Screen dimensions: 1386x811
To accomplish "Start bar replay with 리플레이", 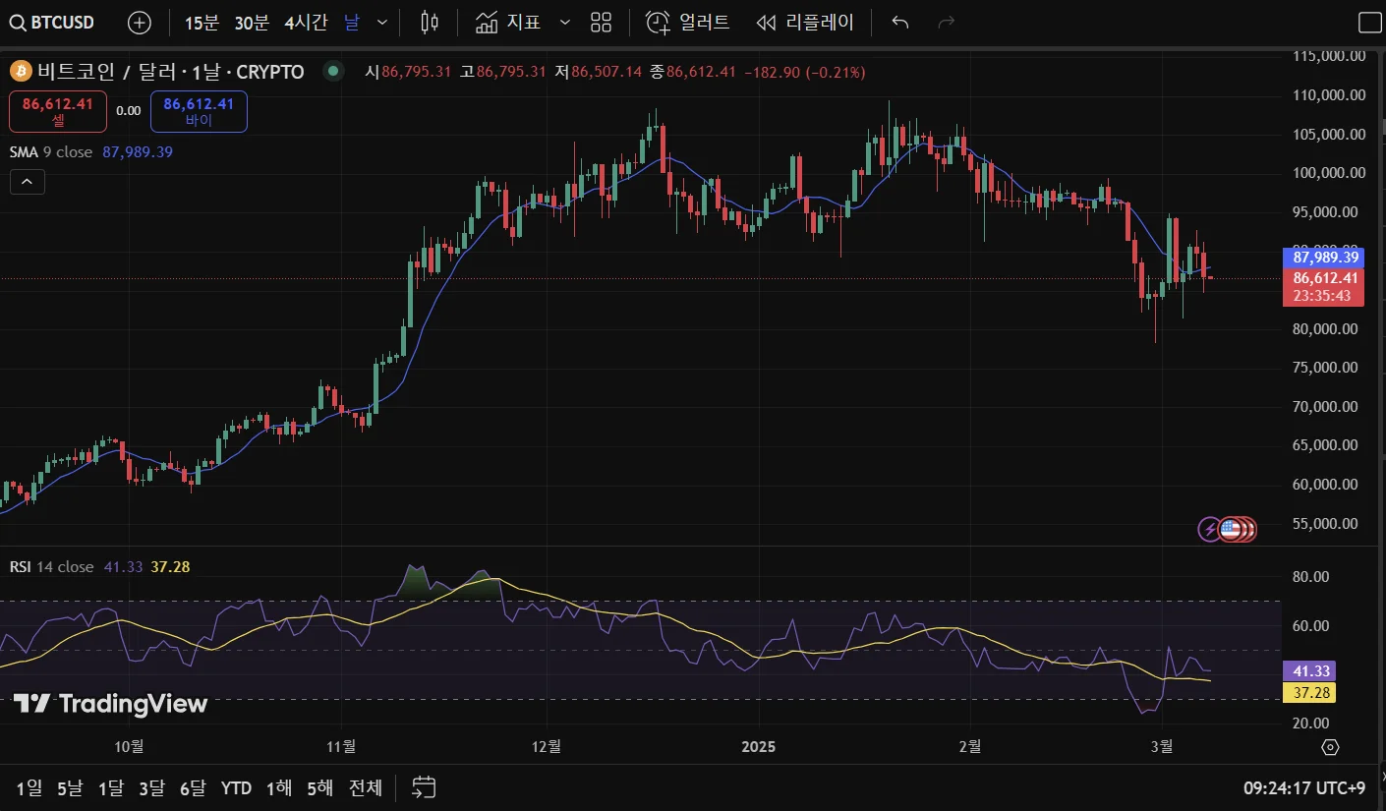I will pos(805,22).
